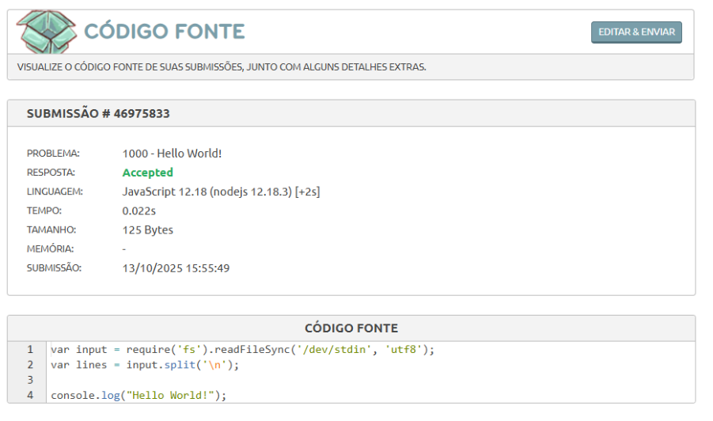Click the 'MEMÓRIA:' label
The height and width of the screenshot is (421, 713).
50,249
